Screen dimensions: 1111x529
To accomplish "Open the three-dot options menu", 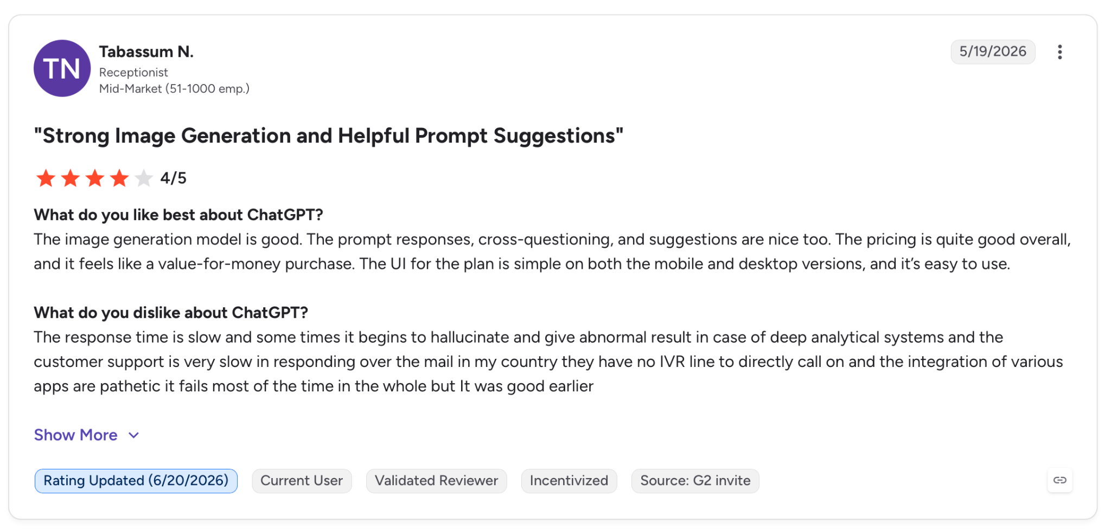I will tap(1059, 52).
